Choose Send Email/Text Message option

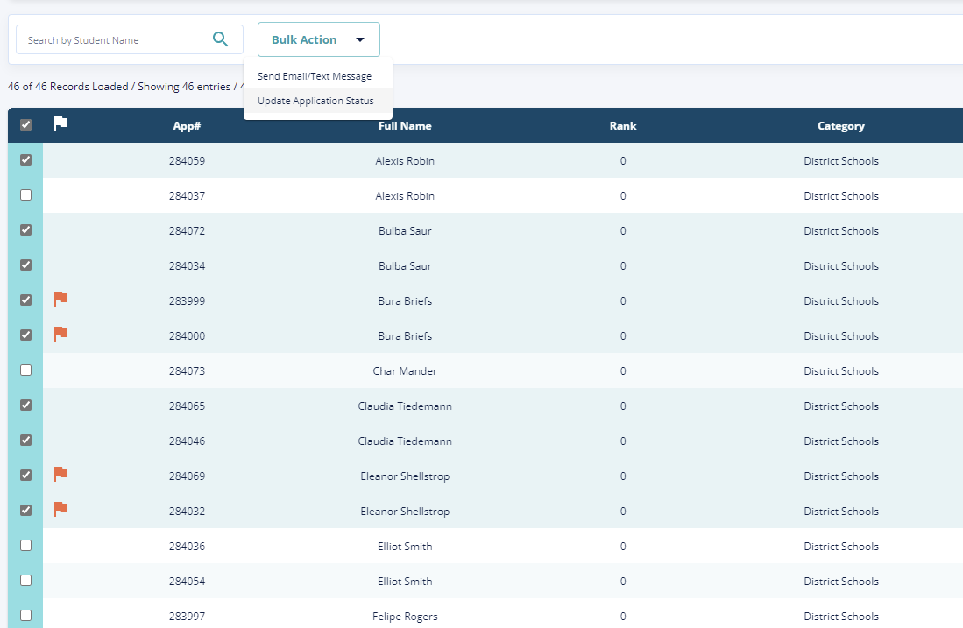[315, 76]
